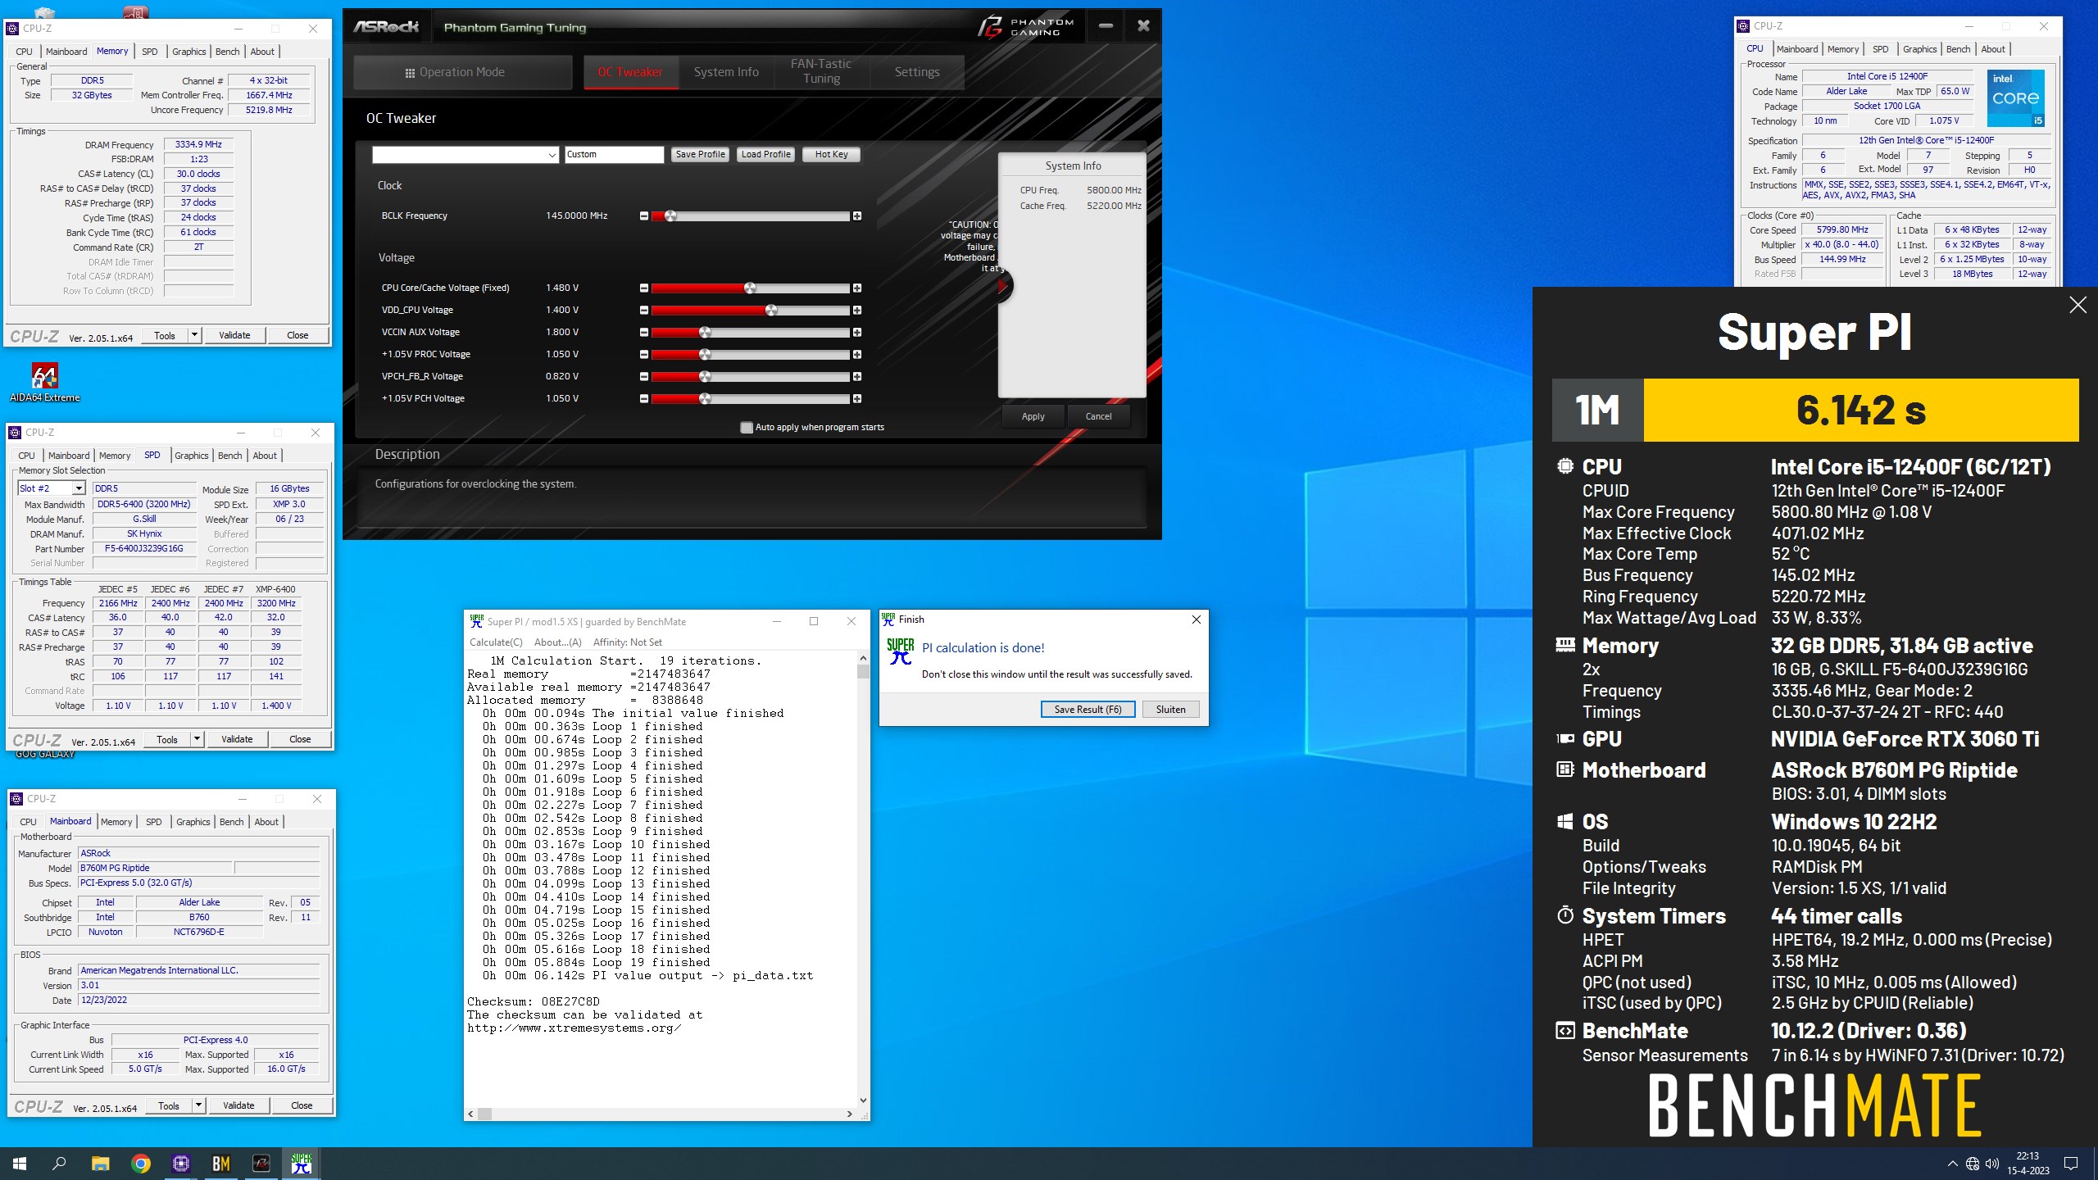Open network status globe in tray
The height and width of the screenshot is (1180, 2098).
point(1973,1164)
